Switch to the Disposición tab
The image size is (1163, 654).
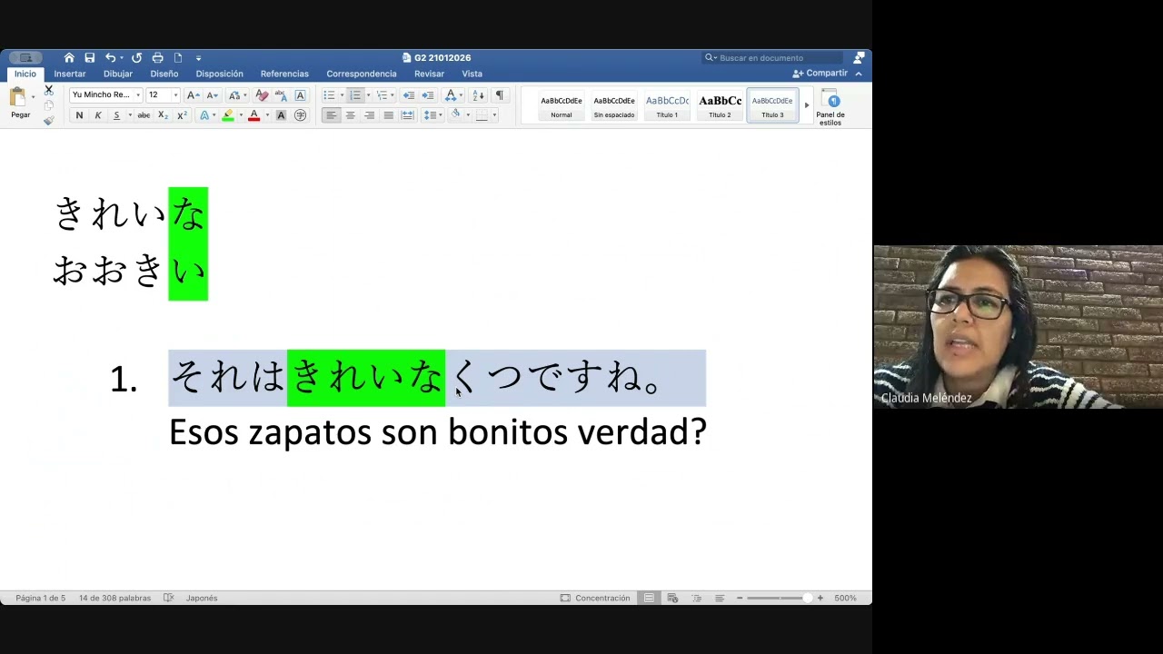220,74
